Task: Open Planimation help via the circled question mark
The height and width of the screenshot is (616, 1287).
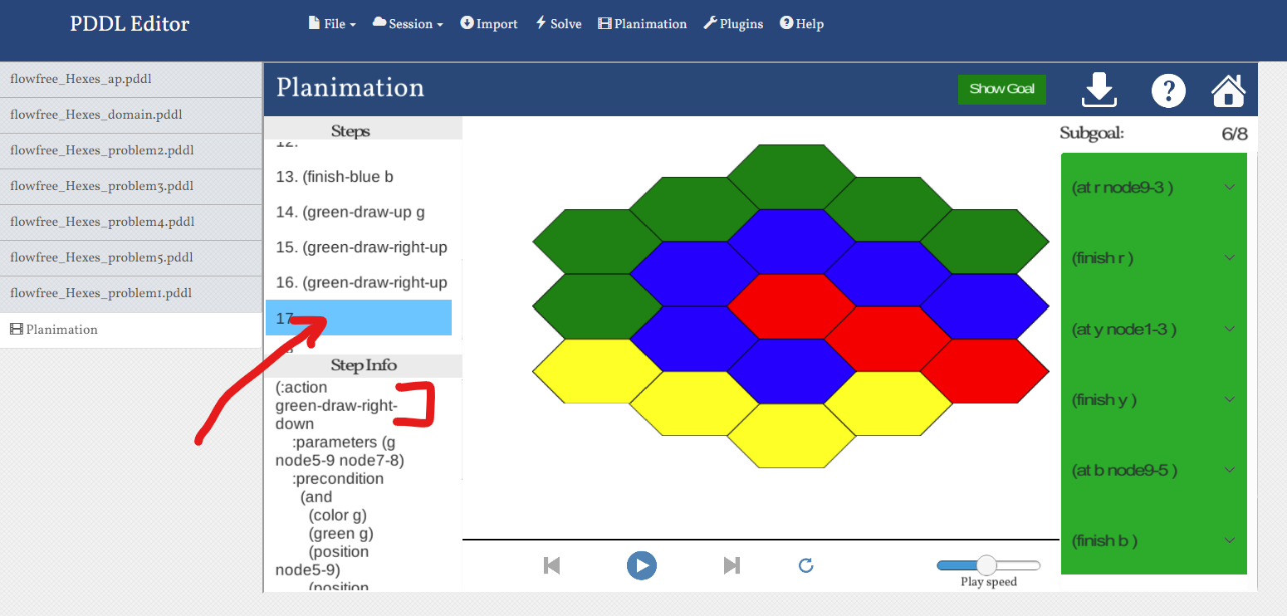Action: click(x=1168, y=90)
